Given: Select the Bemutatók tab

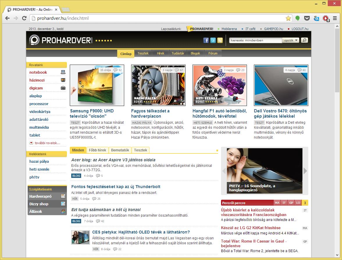Looking at the screenshot, I should coord(120,150).
